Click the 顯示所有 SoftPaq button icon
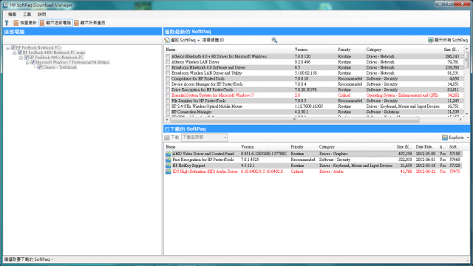The height and width of the screenshot is (266, 473). (430, 40)
